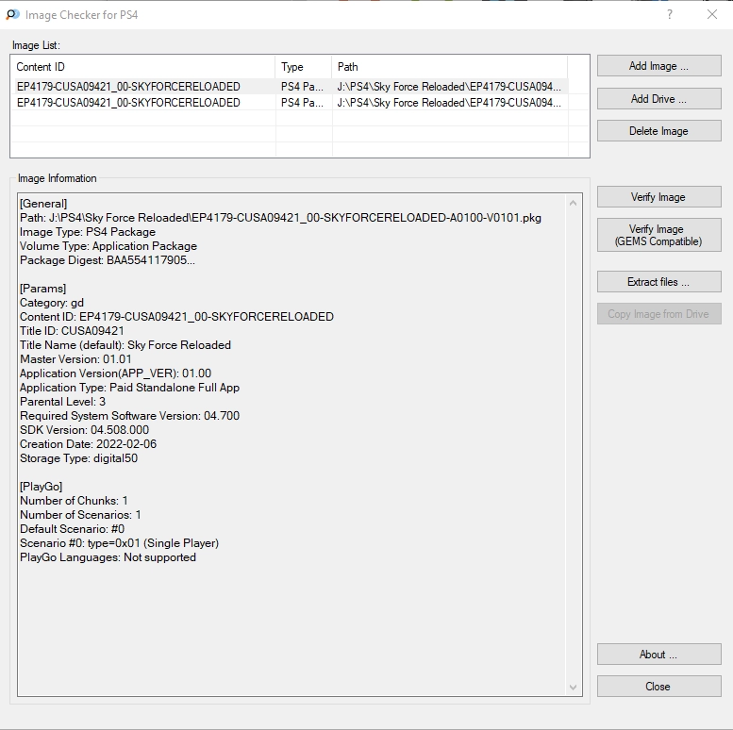Click the Type column header
The width and height of the screenshot is (733, 730).
point(303,67)
